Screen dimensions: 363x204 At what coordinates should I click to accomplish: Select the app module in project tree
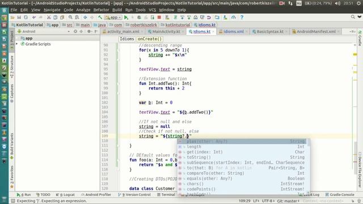[29, 39]
